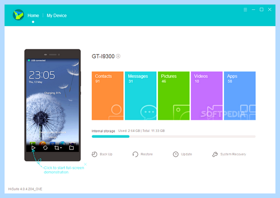The image size is (280, 198).
Task: Click the System Recovery label
Action: click(x=233, y=154)
